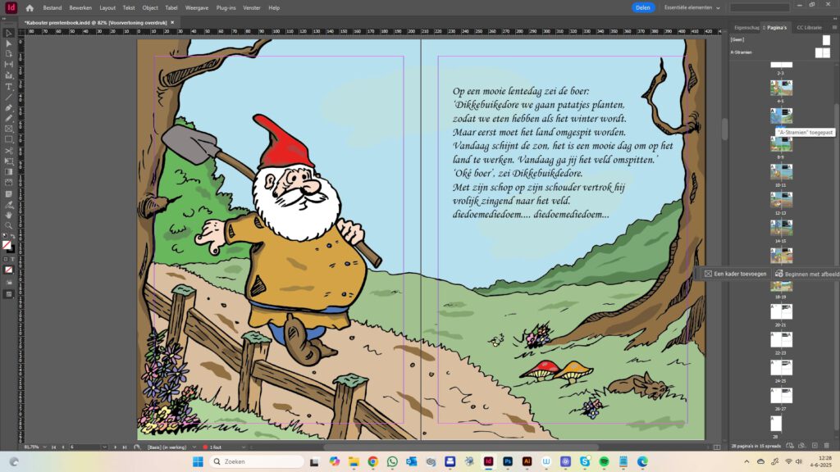840x472 pixels.
Task: Expand the Essentiële elementen workspace dropdown
Action: click(692, 7)
